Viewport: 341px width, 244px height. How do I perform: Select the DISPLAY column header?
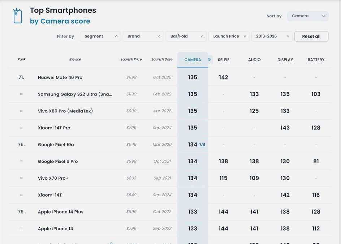[x=285, y=60]
